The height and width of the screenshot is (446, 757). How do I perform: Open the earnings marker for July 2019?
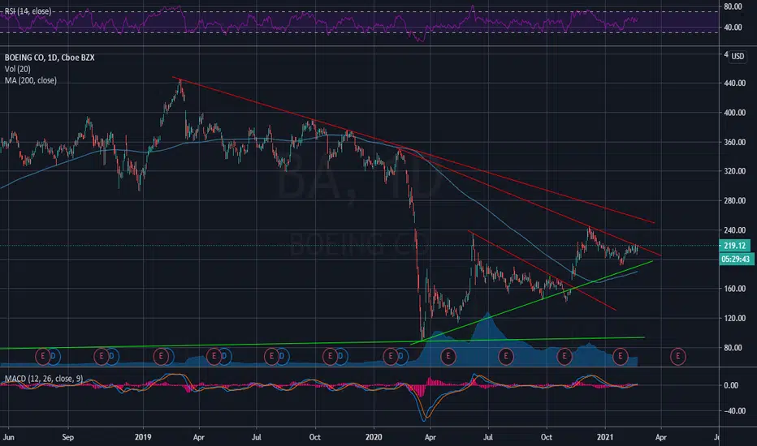click(x=272, y=356)
